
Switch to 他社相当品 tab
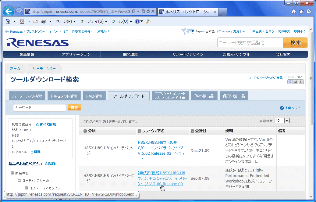click(x=204, y=96)
